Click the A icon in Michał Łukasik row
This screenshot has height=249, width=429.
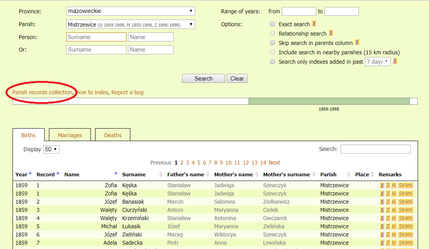coord(393,226)
